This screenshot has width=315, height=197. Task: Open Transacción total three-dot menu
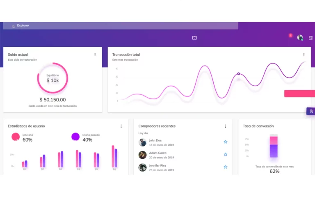pyautogui.click(x=304, y=55)
